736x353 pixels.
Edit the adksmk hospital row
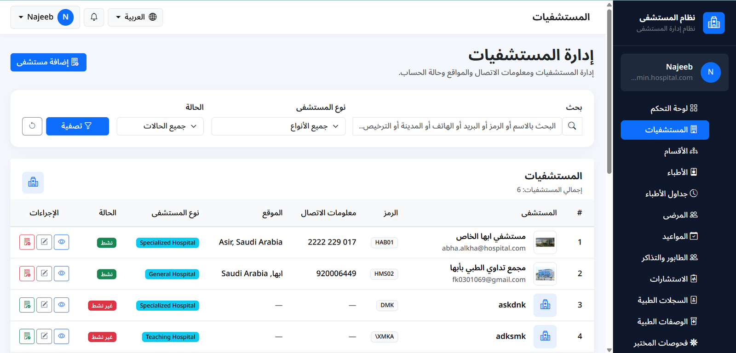44,336
